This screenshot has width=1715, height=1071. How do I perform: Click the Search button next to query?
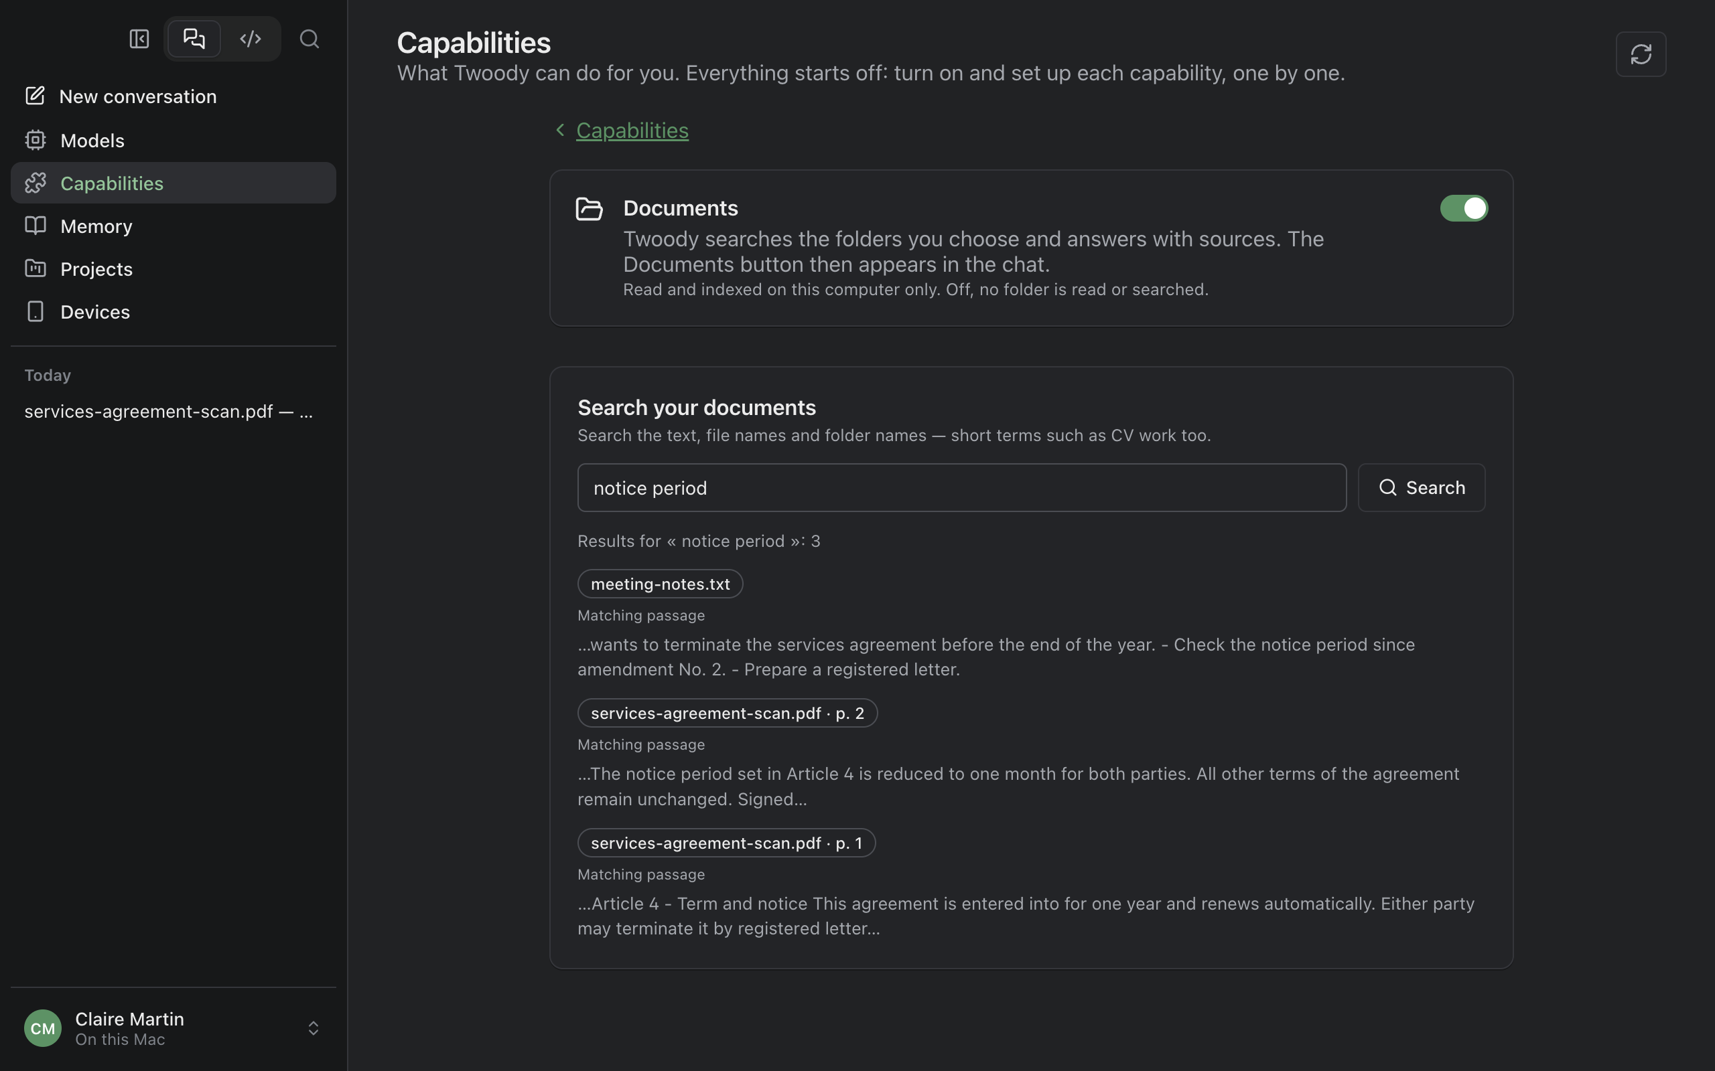[x=1421, y=487]
